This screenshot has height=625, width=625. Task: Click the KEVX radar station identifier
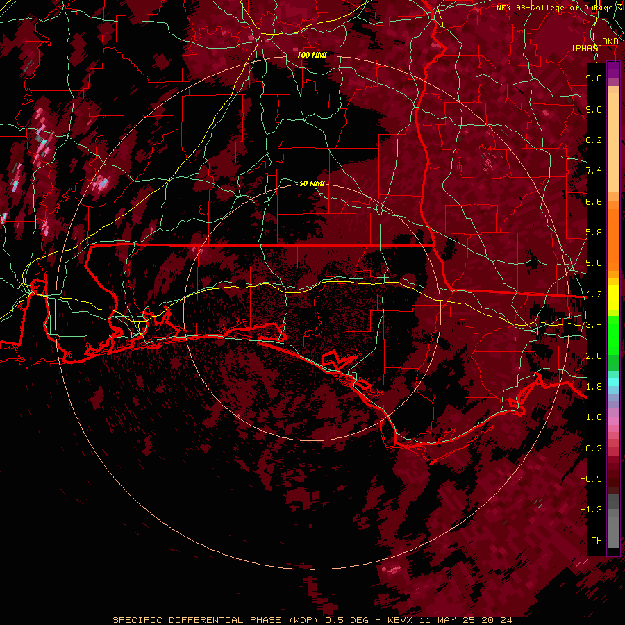coord(400,620)
